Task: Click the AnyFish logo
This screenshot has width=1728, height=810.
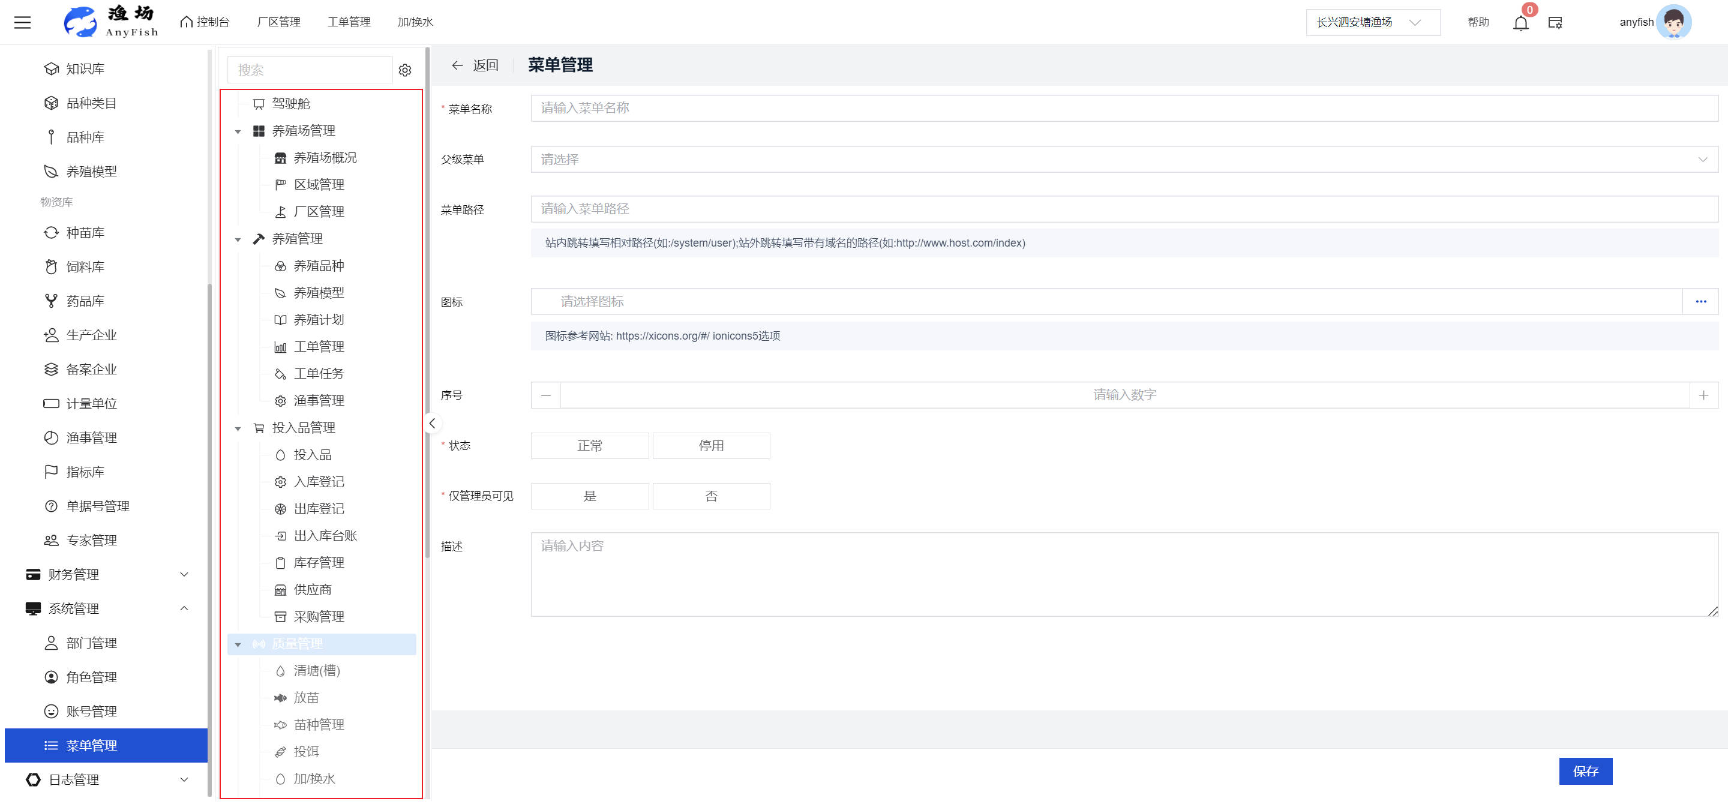Action: [x=110, y=22]
